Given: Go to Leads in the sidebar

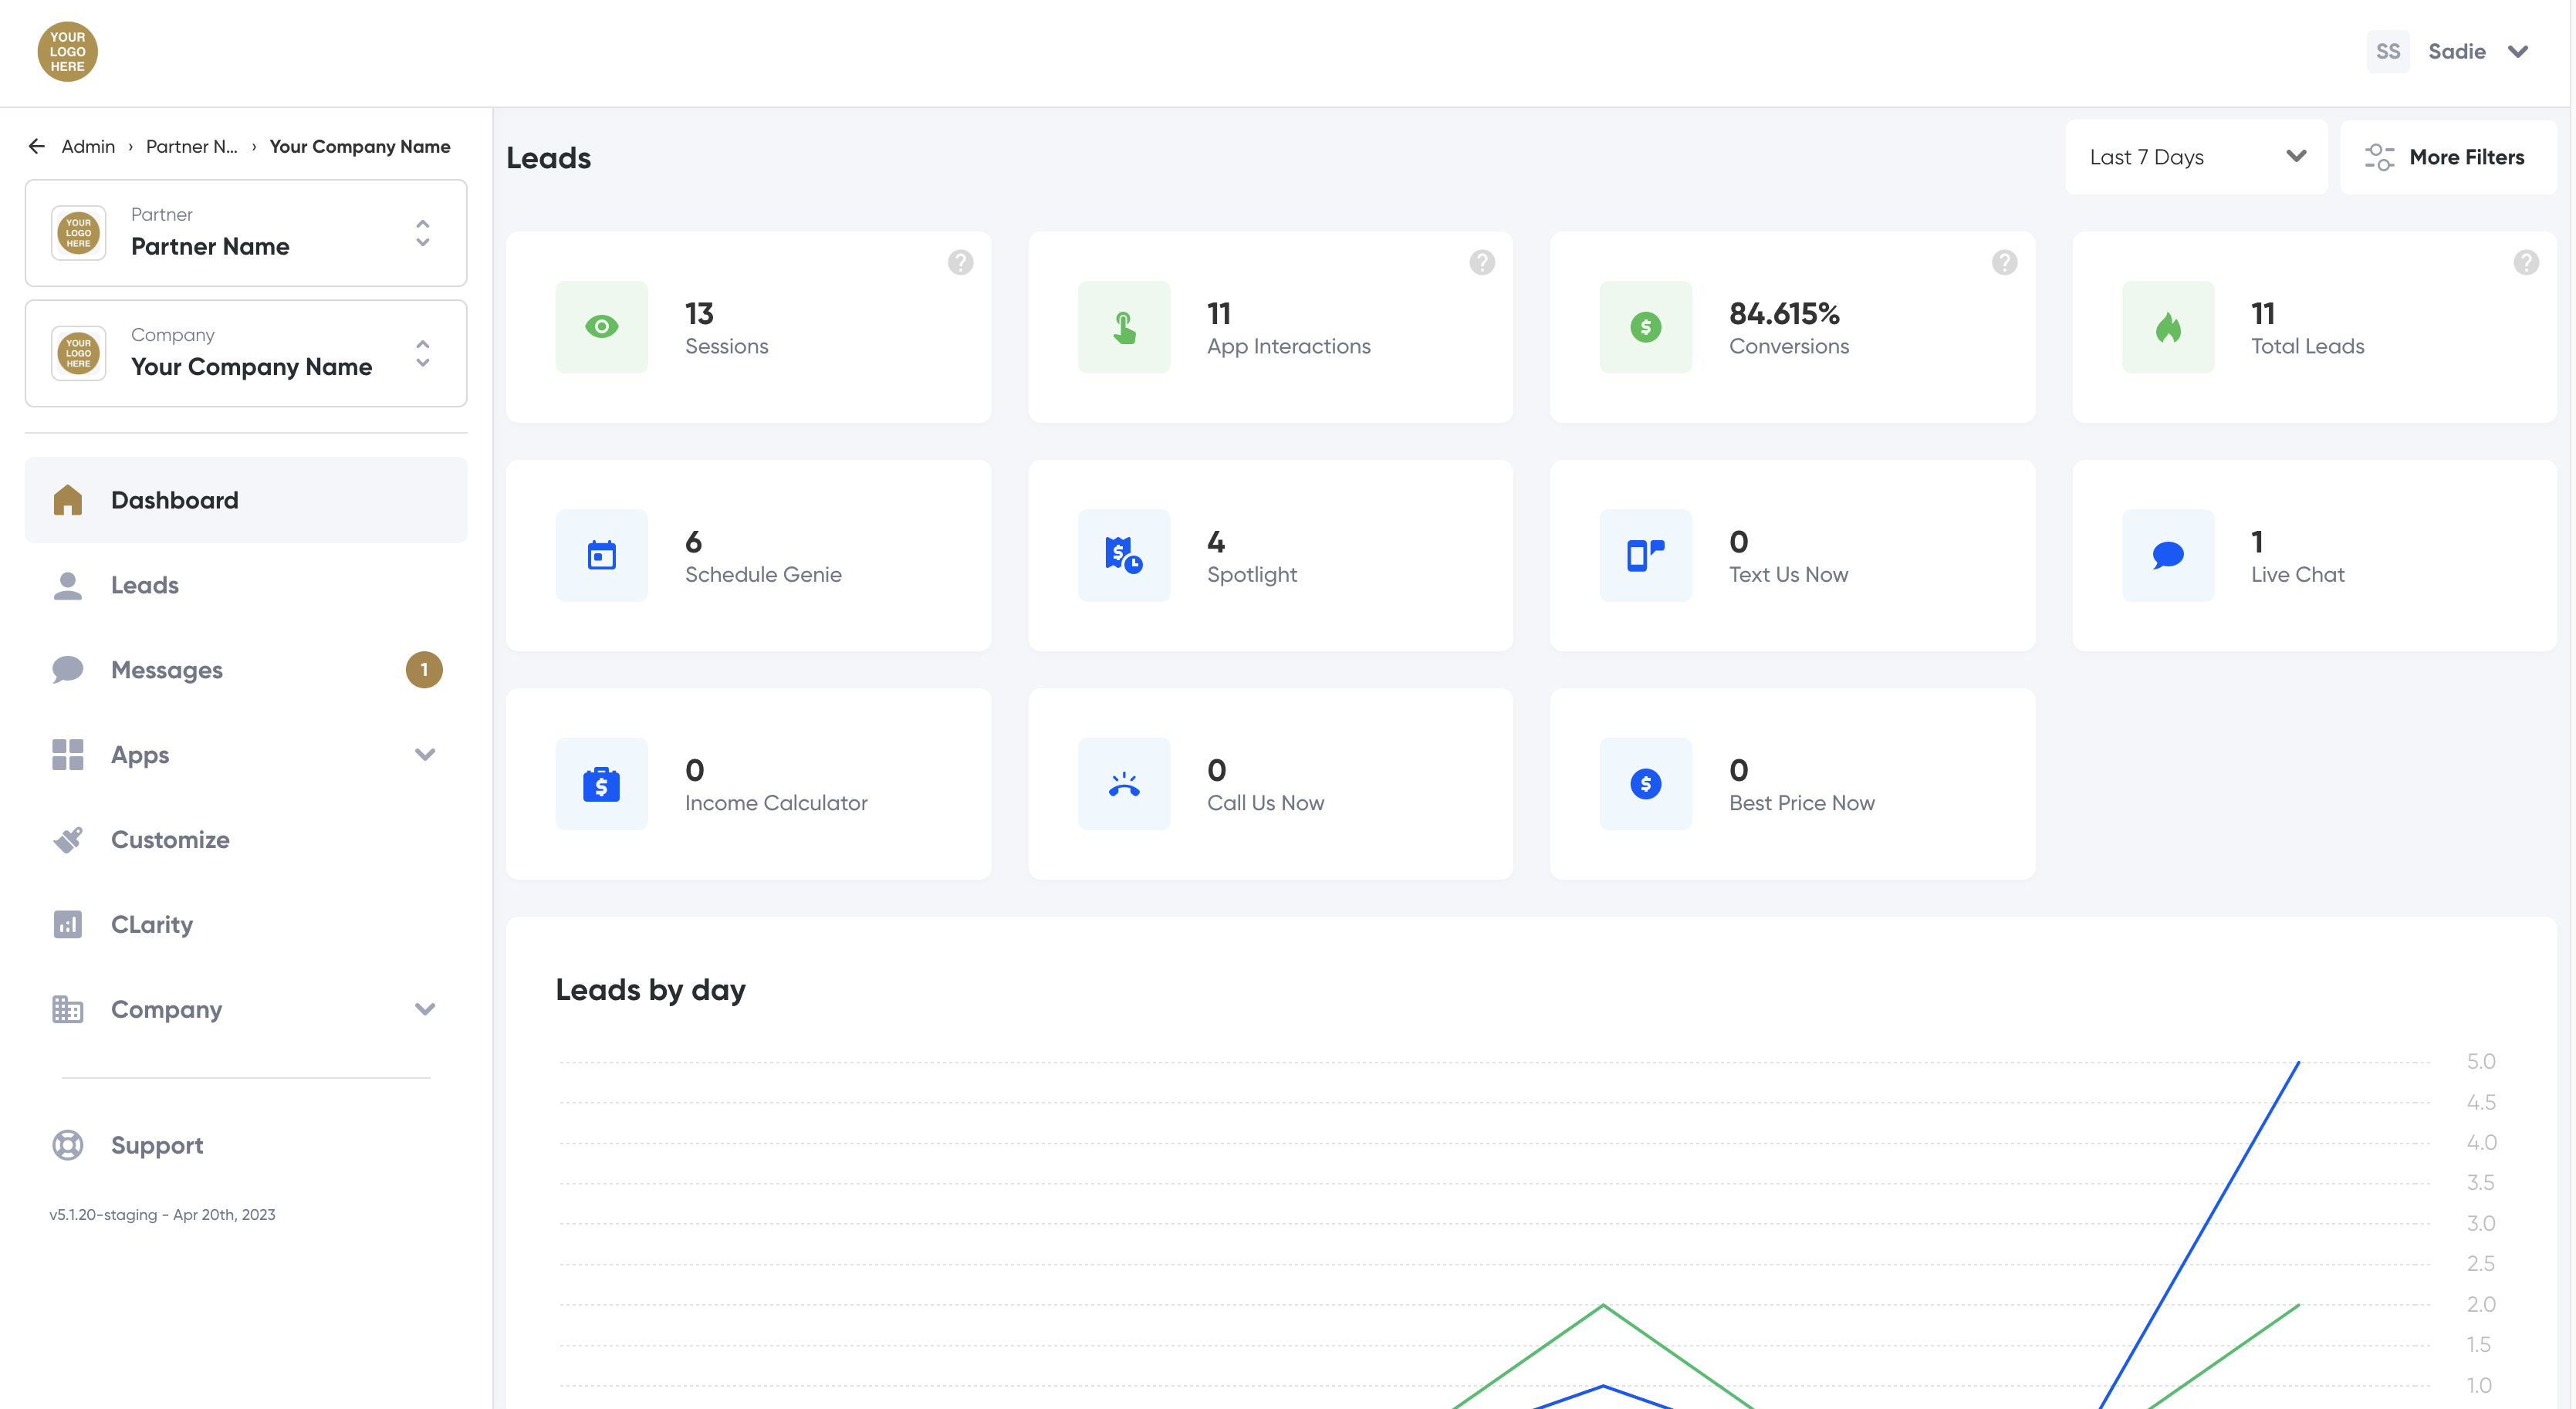Looking at the screenshot, I should coord(145,585).
